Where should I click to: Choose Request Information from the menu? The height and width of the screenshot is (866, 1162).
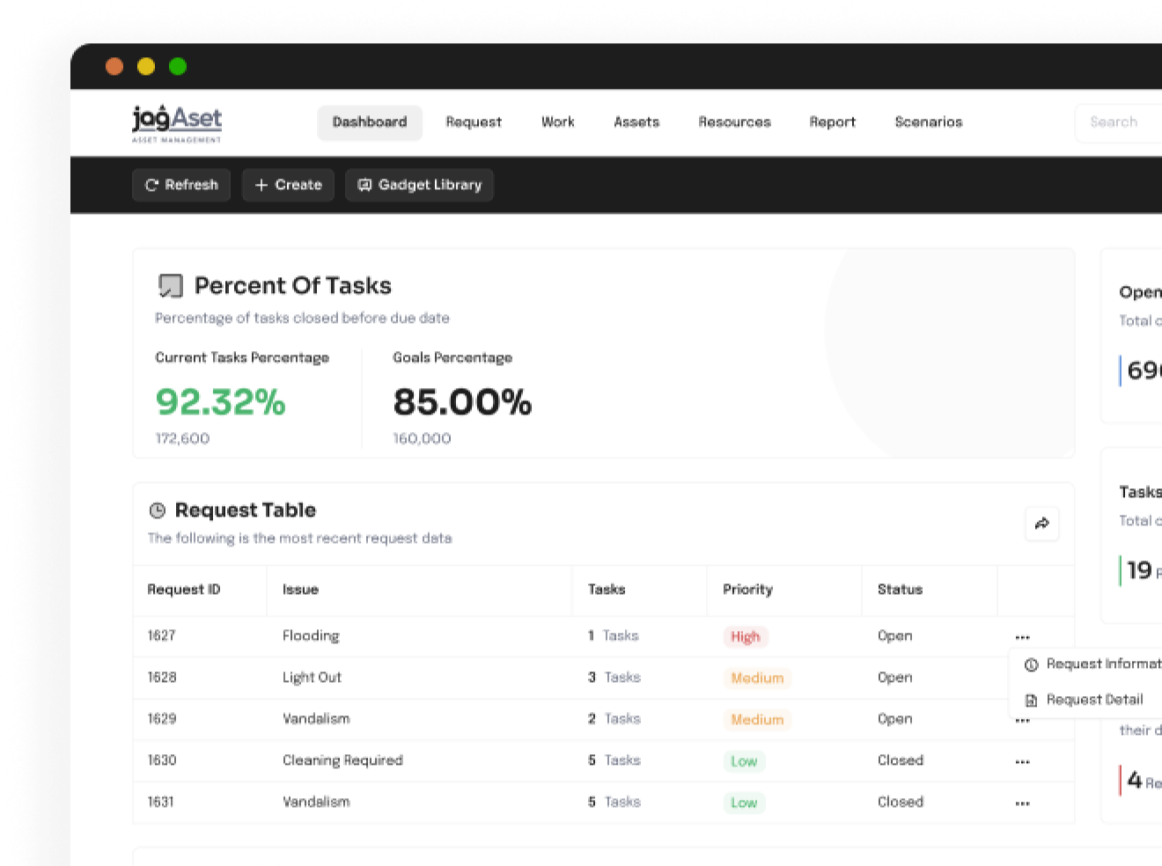1092,664
